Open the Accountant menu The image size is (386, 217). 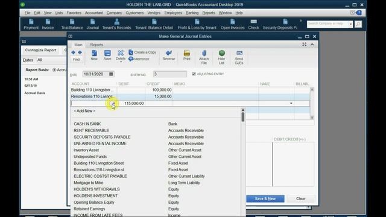[x=94, y=13]
